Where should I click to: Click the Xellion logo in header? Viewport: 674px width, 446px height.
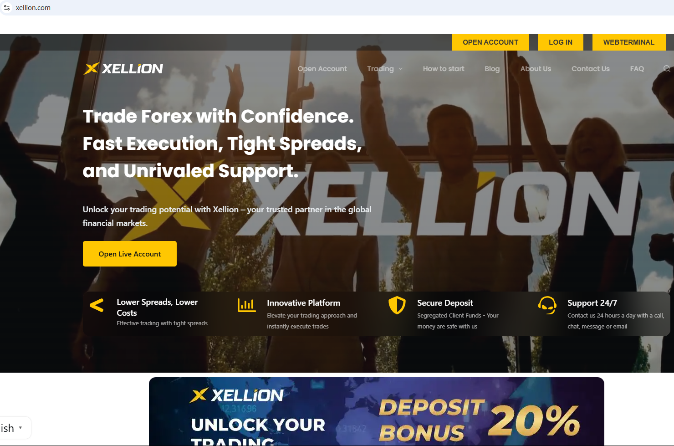123,68
